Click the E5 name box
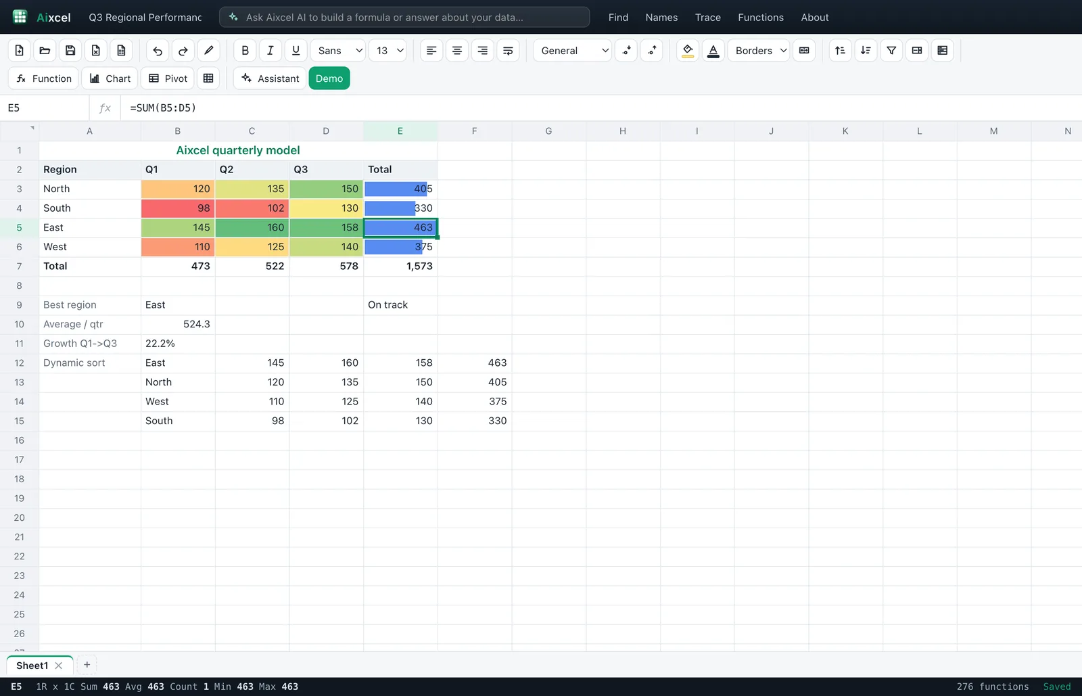This screenshot has height=696, width=1082. [45, 108]
